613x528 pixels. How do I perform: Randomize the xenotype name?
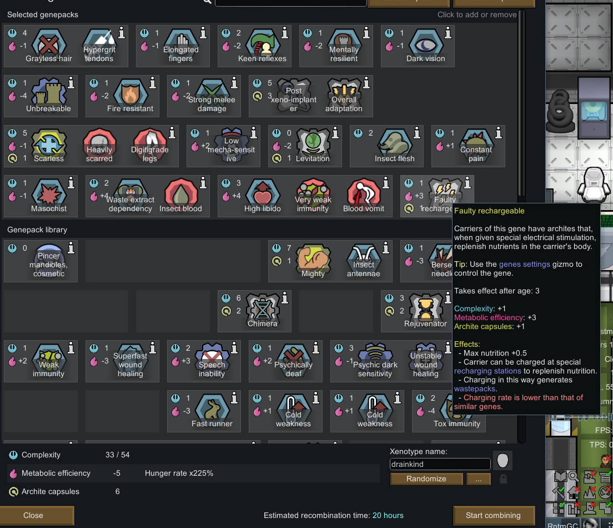[426, 479]
